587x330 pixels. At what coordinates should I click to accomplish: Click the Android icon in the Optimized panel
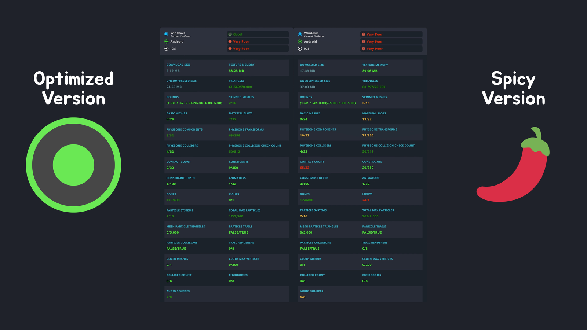point(167,41)
